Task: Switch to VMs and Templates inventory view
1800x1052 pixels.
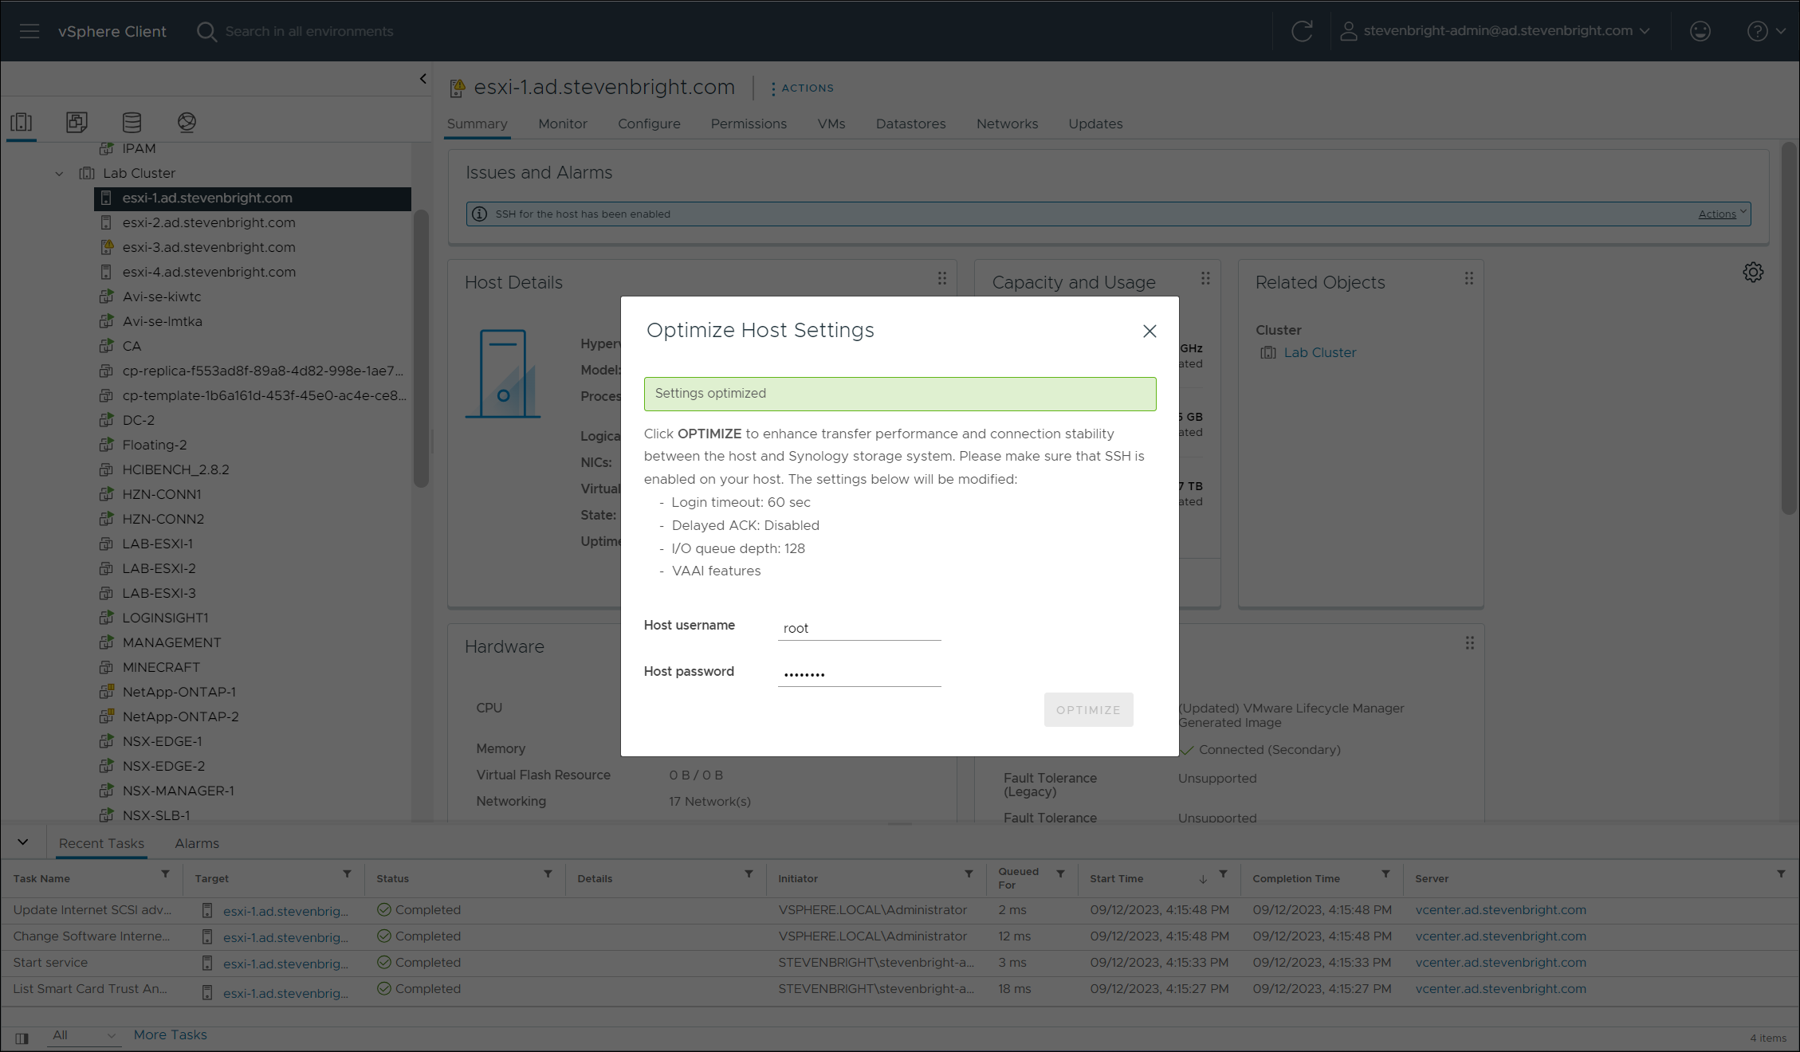Action: (77, 122)
